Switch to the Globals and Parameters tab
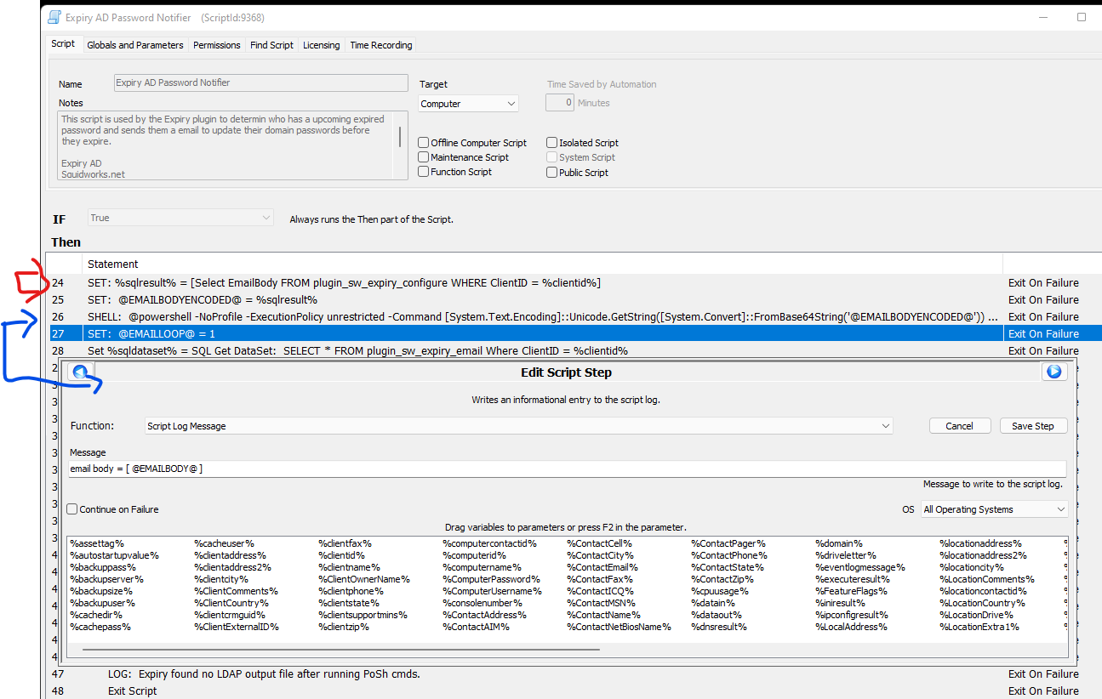 134,45
